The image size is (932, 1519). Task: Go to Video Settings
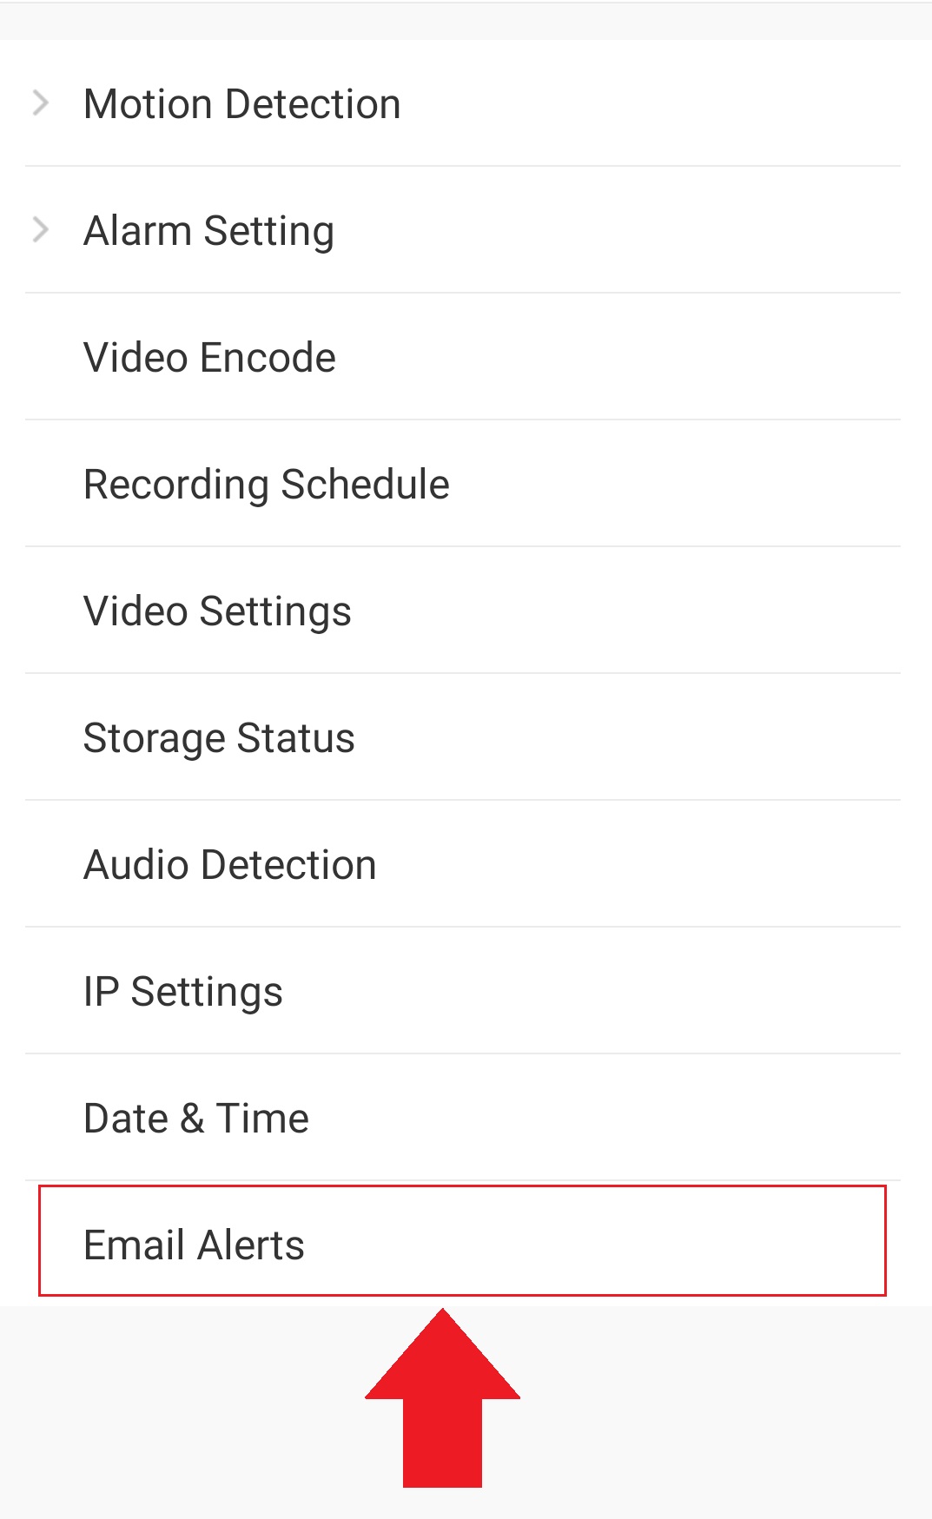(217, 611)
